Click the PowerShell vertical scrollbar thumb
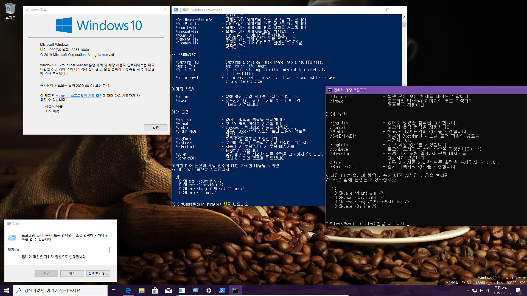This screenshot has width=527, height=296. 404,25
